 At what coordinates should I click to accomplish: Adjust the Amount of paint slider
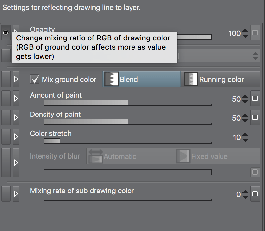(x=128, y=102)
